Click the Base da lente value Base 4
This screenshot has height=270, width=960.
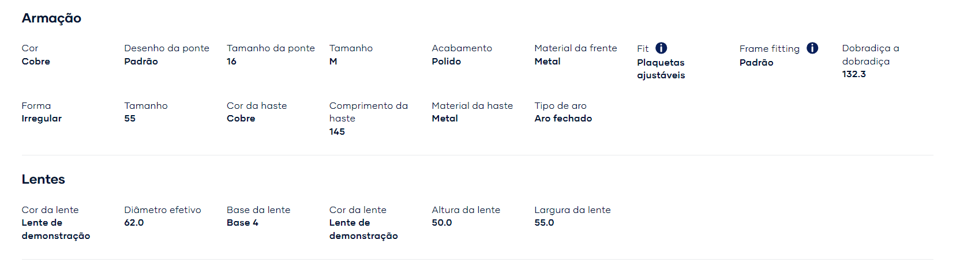pyautogui.click(x=242, y=223)
